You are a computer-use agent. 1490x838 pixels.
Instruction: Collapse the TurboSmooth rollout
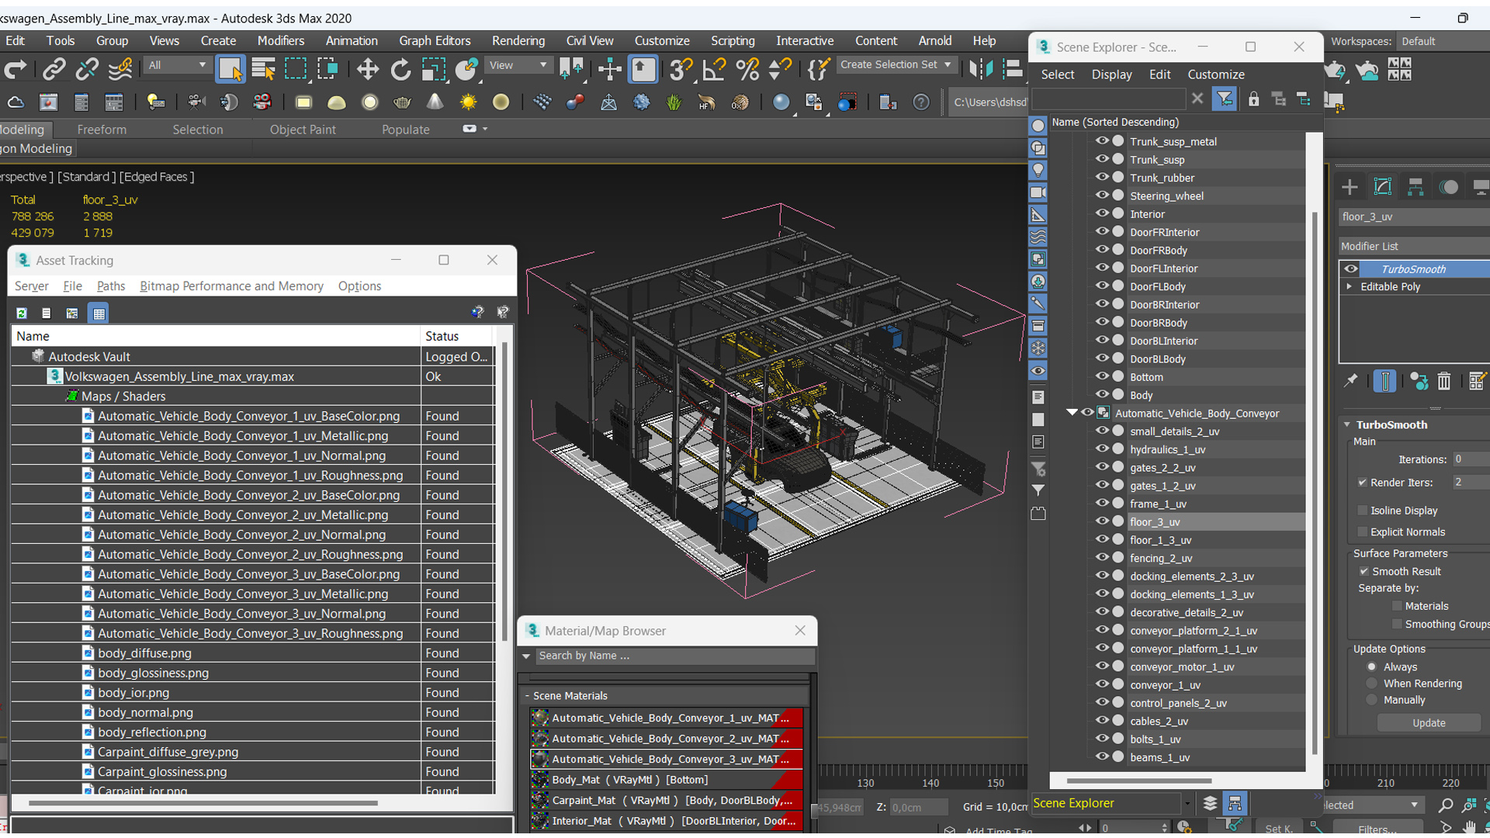pos(1347,425)
